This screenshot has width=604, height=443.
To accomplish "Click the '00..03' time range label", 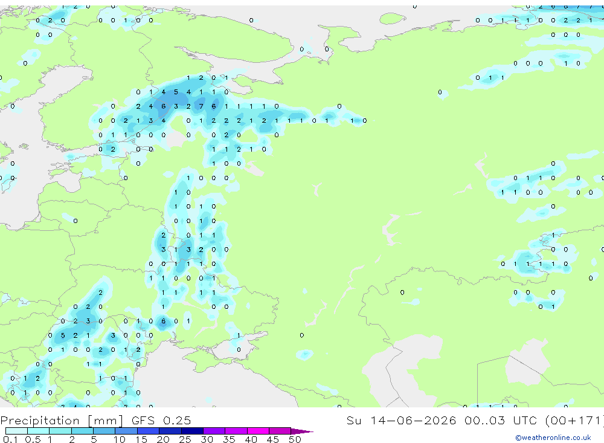I will coord(484,420).
